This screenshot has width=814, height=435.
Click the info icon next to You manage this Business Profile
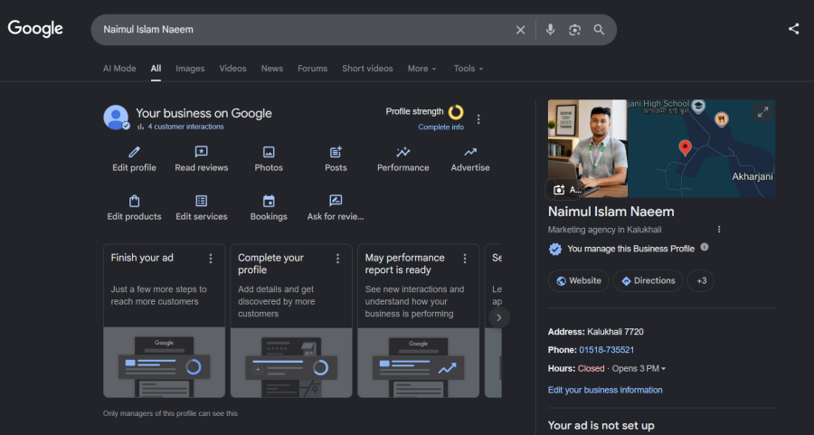705,247
